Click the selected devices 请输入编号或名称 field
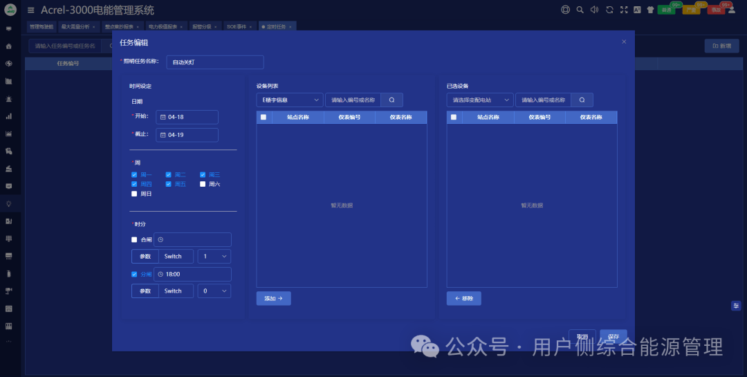 click(x=543, y=100)
